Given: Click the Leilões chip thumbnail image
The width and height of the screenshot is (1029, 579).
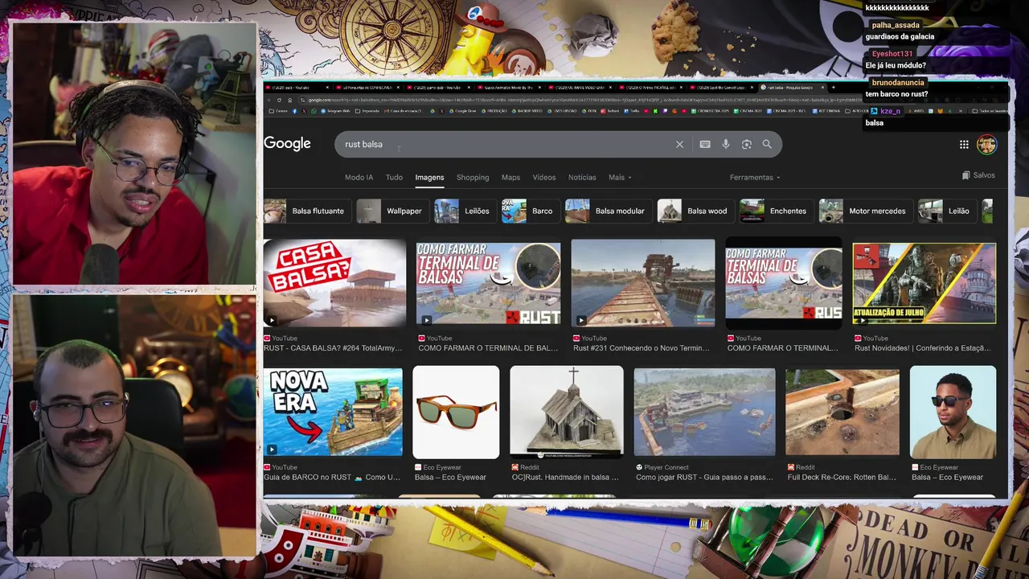Looking at the screenshot, I should click(x=446, y=211).
